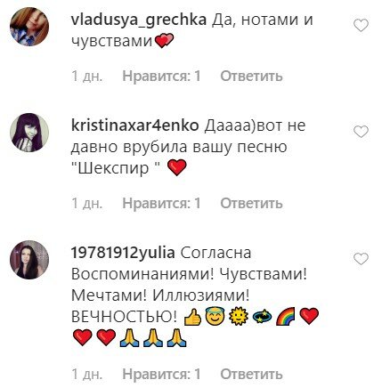View likes on vladusya_grechka's comment
The width and height of the screenshot is (382, 388).
[161, 77]
